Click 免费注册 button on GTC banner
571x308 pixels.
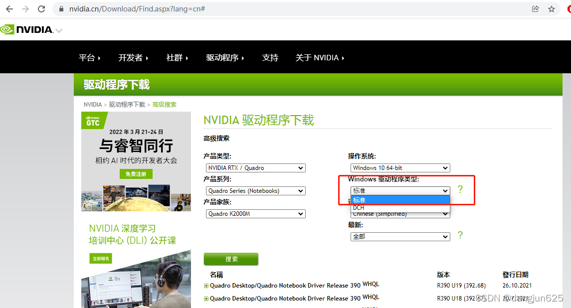(136, 174)
